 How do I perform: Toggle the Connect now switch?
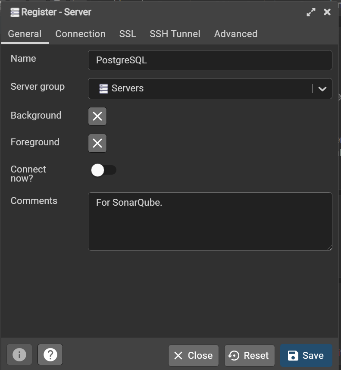tap(103, 170)
